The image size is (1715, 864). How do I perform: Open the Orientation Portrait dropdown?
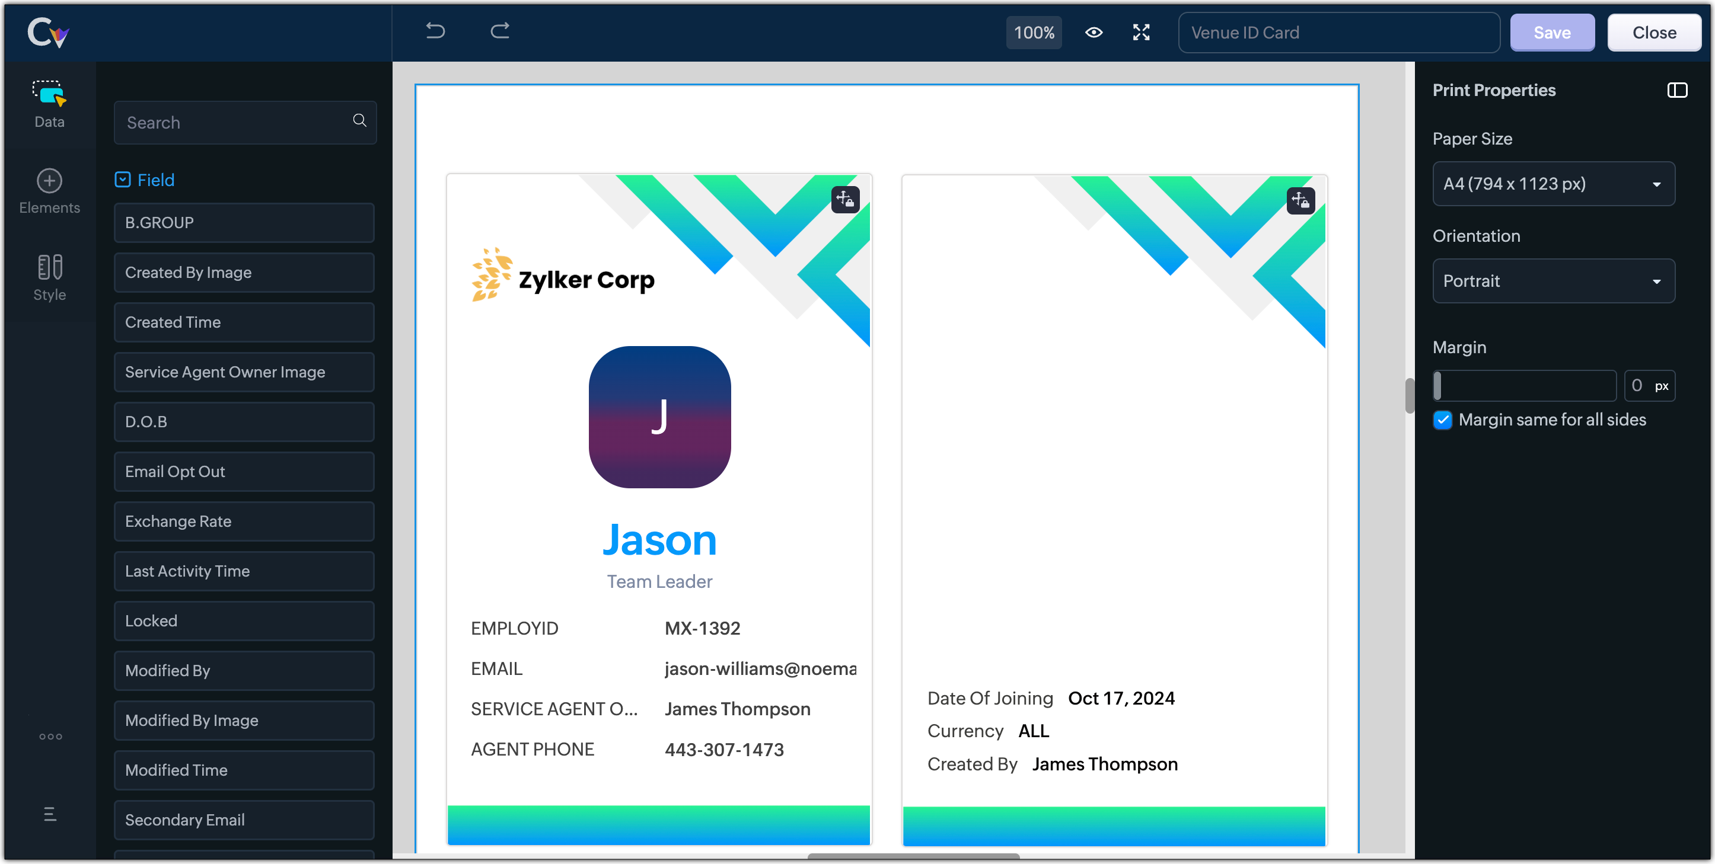point(1553,281)
